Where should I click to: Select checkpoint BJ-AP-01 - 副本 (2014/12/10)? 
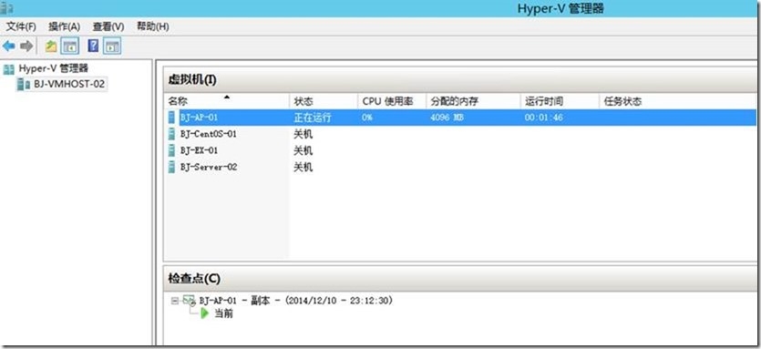296,301
